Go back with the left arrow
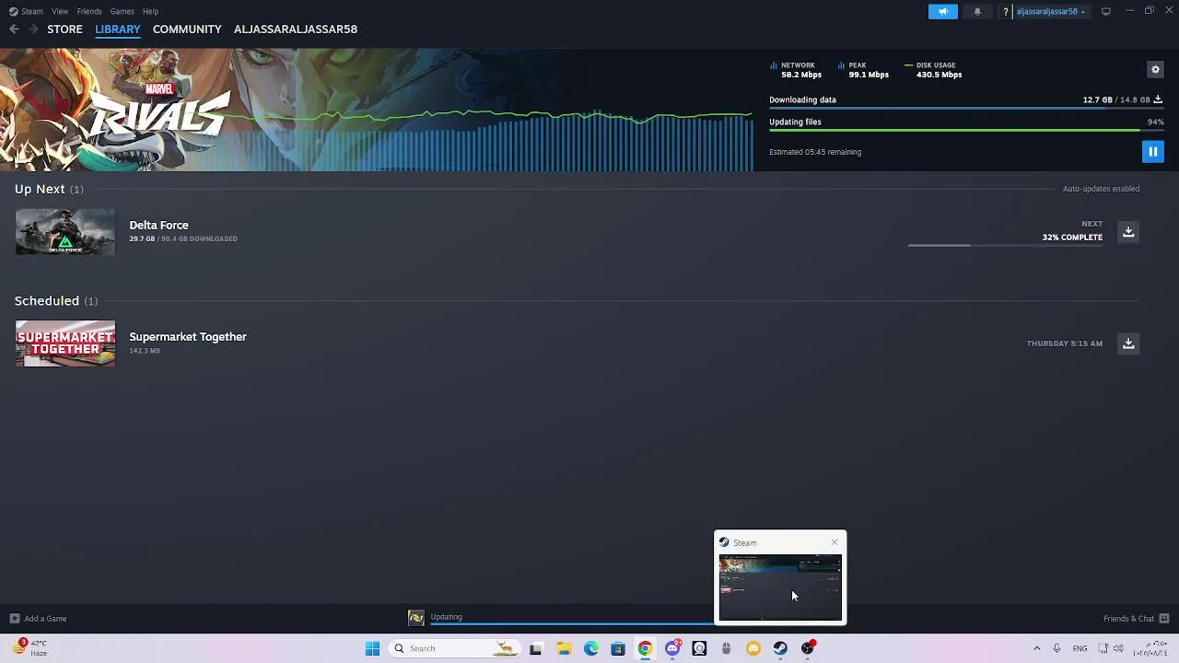 pyautogui.click(x=14, y=29)
